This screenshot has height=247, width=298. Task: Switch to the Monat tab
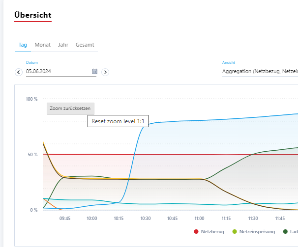tap(42, 45)
